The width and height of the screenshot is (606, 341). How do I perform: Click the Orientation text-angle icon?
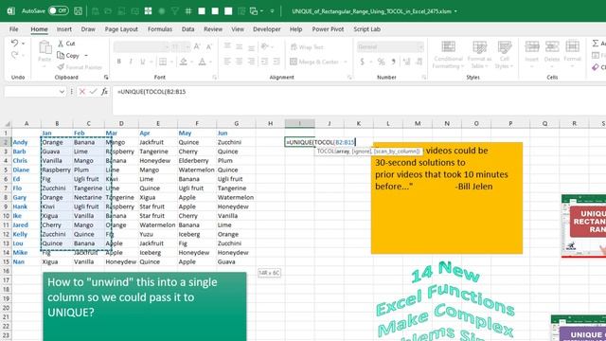coord(265,46)
